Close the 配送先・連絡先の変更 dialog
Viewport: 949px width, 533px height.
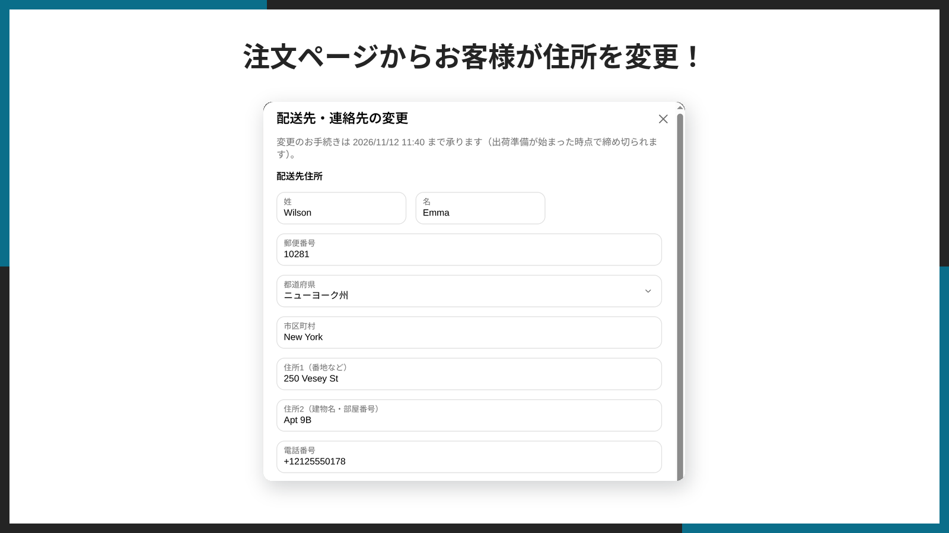click(663, 119)
